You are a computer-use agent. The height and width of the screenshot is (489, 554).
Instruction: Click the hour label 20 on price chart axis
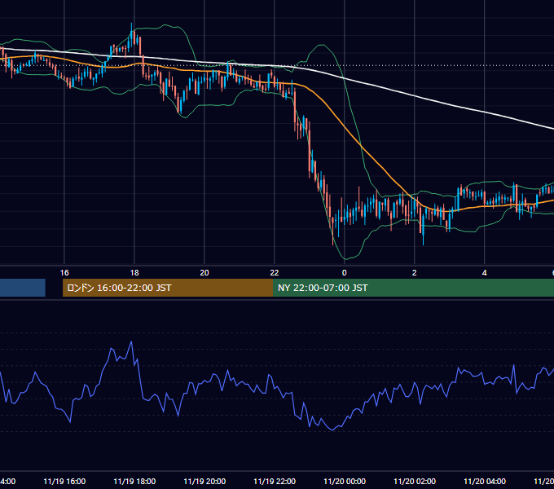[204, 273]
